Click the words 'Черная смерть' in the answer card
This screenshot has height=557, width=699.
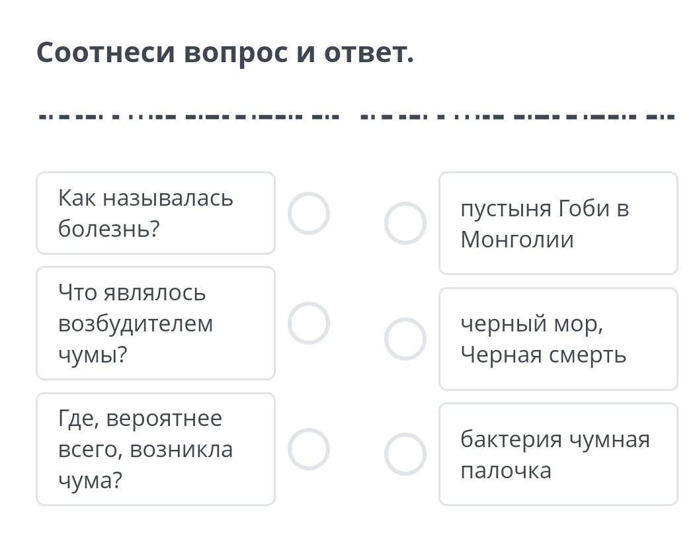point(543,355)
